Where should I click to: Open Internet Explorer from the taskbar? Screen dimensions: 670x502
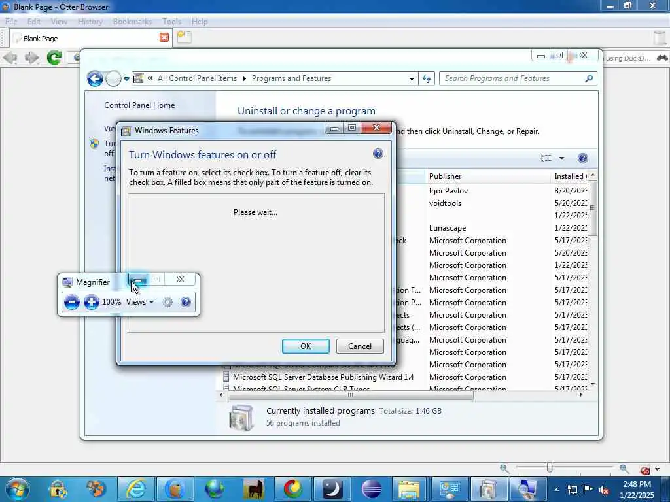[x=135, y=489]
